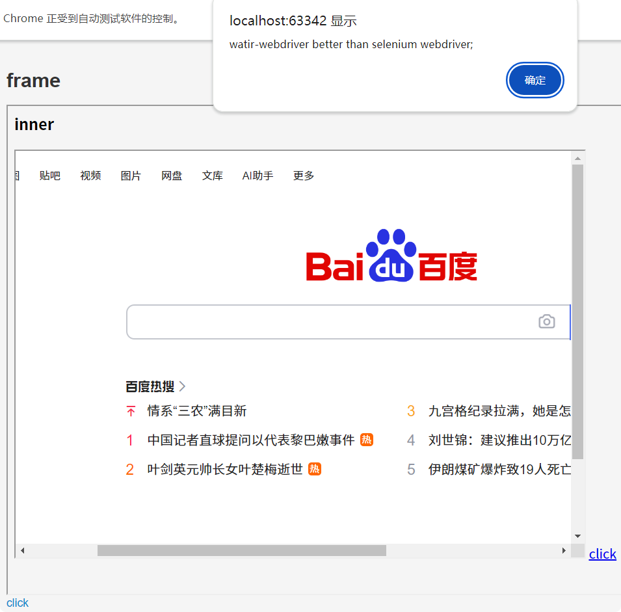The image size is (621, 612).
Task: Open the 贴吧 nav link
Action: [x=50, y=176]
